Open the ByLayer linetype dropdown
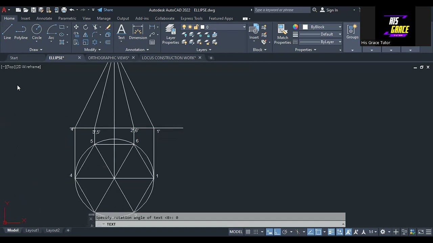 click(320, 42)
